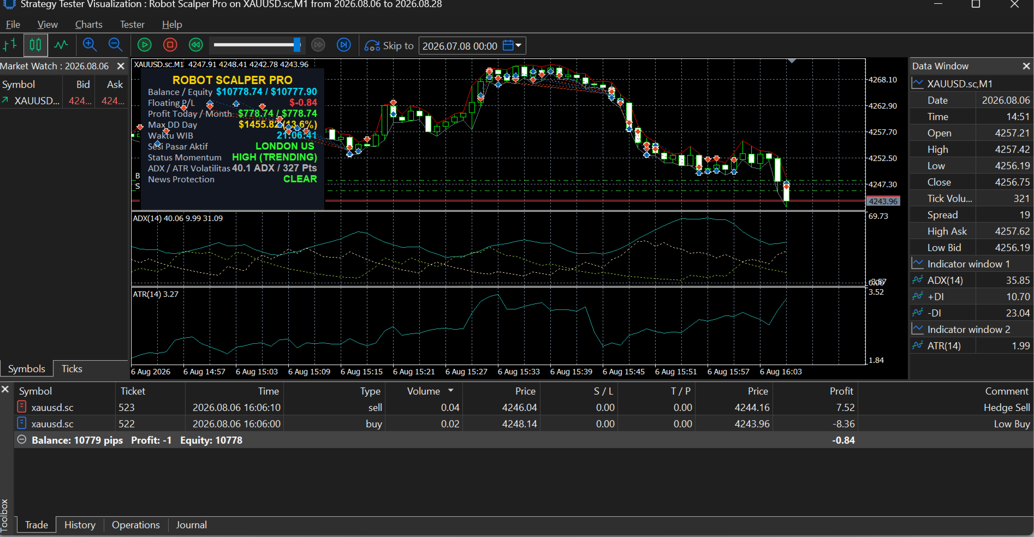Zoom in on the chart

90,45
